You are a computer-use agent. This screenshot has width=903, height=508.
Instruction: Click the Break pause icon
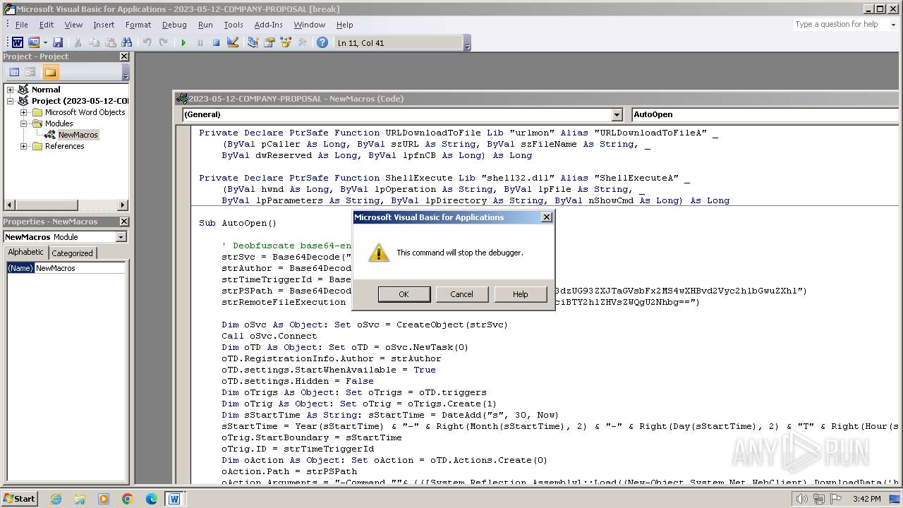pyautogui.click(x=200, y=43)
